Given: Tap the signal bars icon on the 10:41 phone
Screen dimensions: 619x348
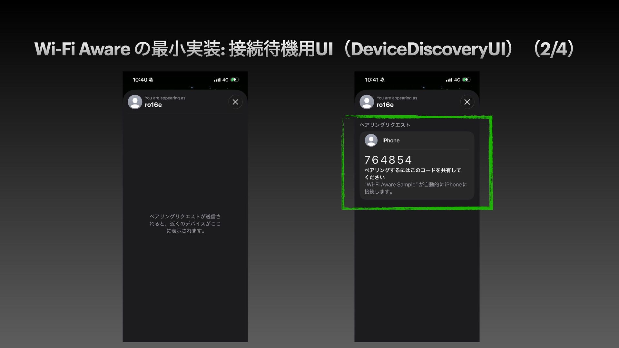Looking at the screenshot, I should (449, 80).
